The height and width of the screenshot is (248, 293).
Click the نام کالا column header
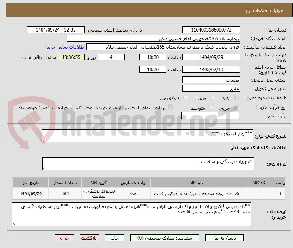coord(196,183)
